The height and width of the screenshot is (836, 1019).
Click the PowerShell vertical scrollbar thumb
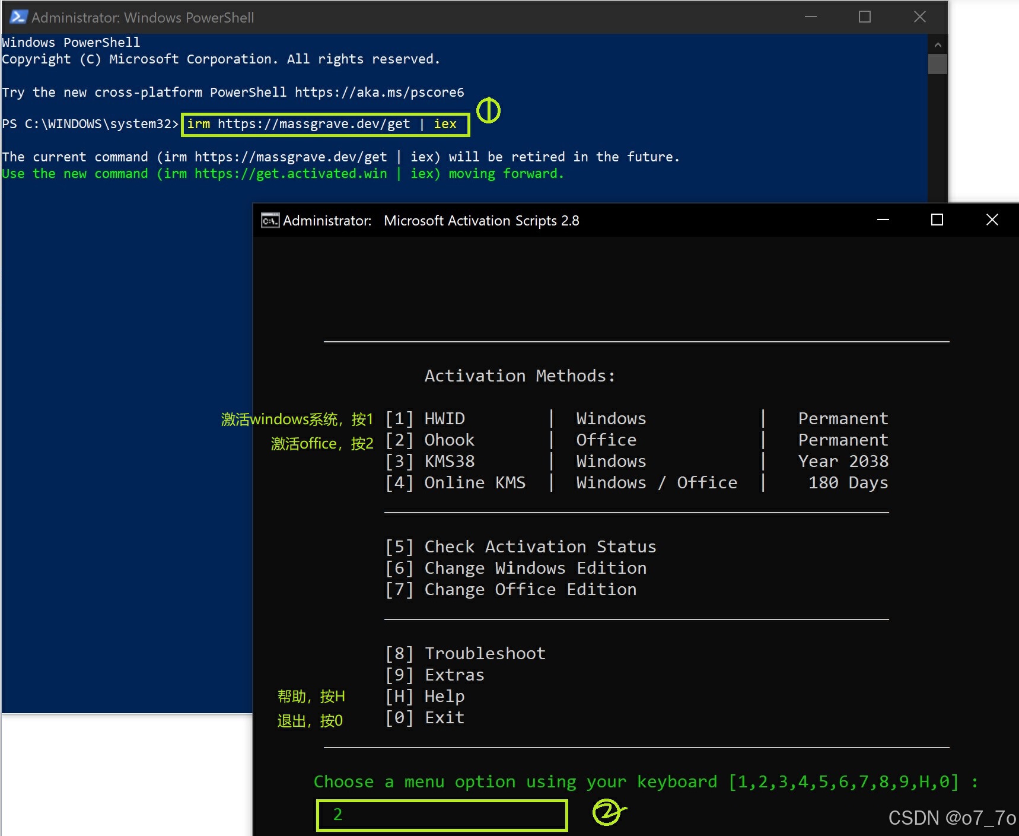(938, 64)
